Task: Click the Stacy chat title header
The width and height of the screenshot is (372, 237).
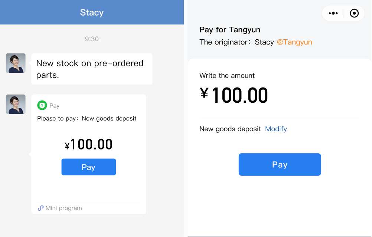Action: click(92, 12)
